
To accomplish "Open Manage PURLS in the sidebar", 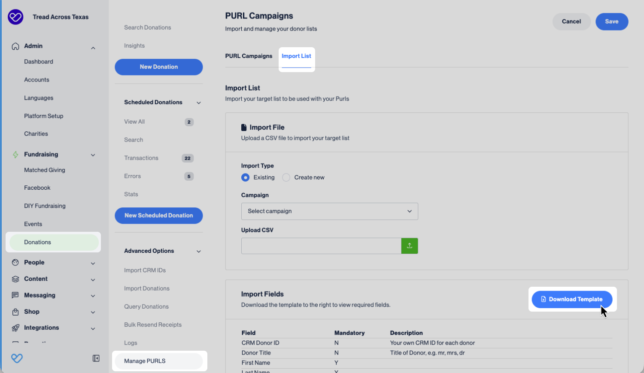I will pyautogui.click(x=145, y=361).
